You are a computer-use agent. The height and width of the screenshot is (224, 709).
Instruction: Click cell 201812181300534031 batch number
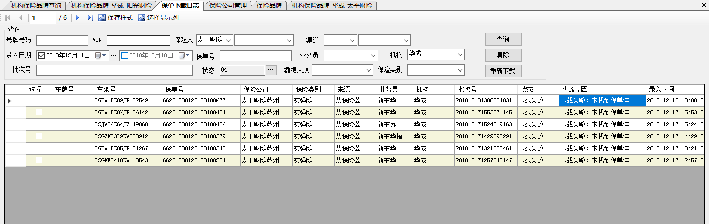(x=486, y=100)
